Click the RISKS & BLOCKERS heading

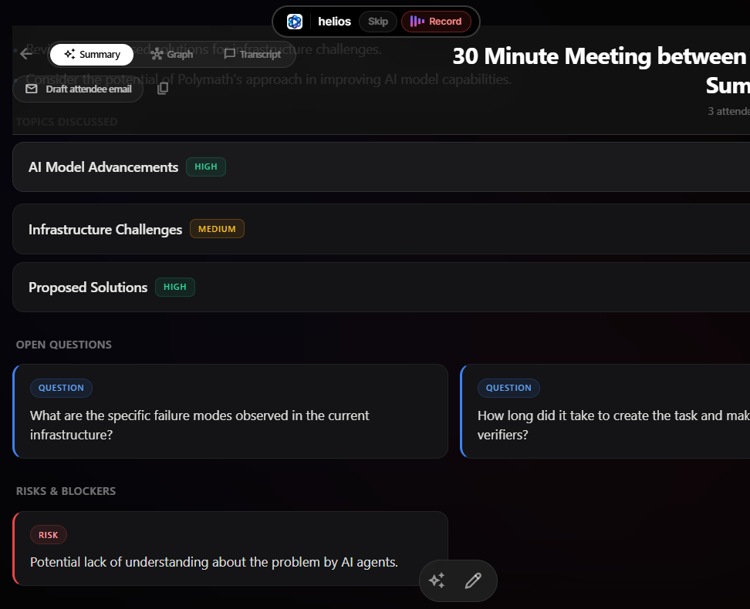point(66,491)
